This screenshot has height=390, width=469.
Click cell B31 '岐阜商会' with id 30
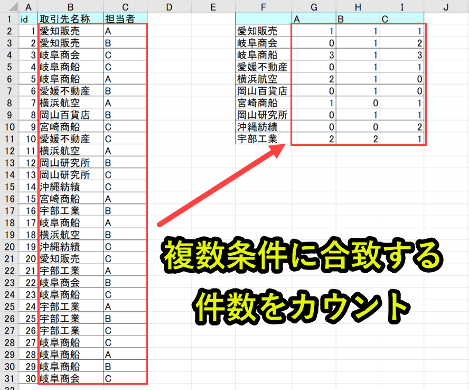coord(71,378)
